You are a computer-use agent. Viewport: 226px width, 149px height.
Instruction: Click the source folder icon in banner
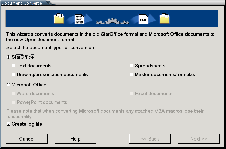pos(59,19)
